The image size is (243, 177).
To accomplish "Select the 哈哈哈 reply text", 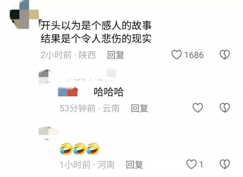I will pos(109,92).
